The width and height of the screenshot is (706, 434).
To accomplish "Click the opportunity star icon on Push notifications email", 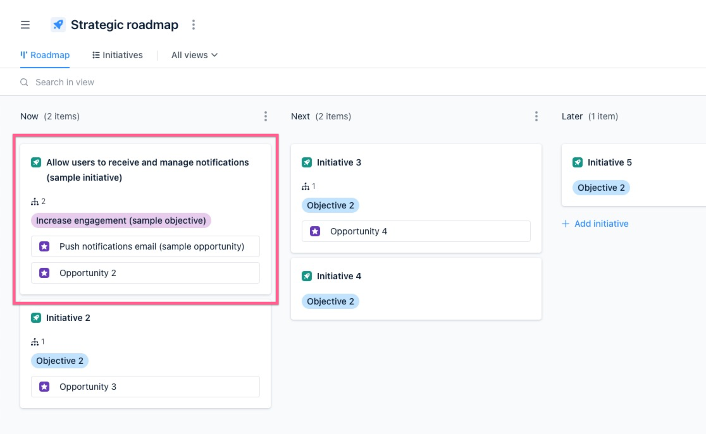I will (44, 246).
